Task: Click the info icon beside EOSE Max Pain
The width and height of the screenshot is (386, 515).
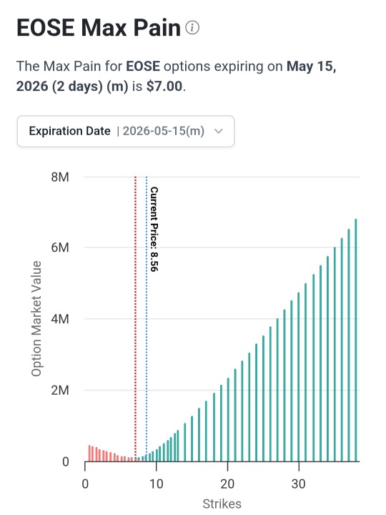Action: tap(192, 28)
